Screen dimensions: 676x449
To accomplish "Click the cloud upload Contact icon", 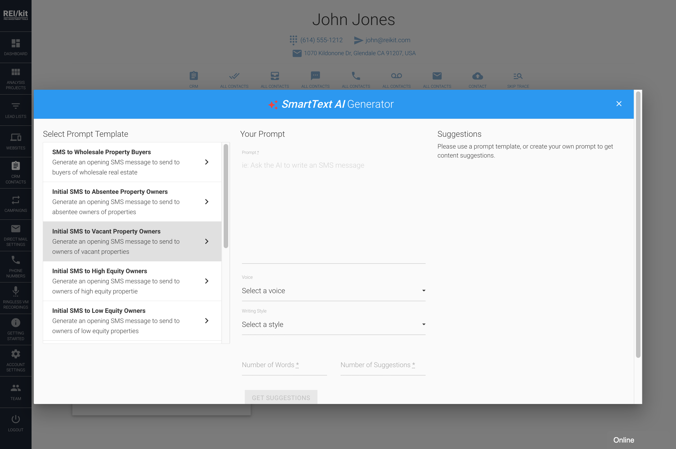I will [x=477, y=76].
